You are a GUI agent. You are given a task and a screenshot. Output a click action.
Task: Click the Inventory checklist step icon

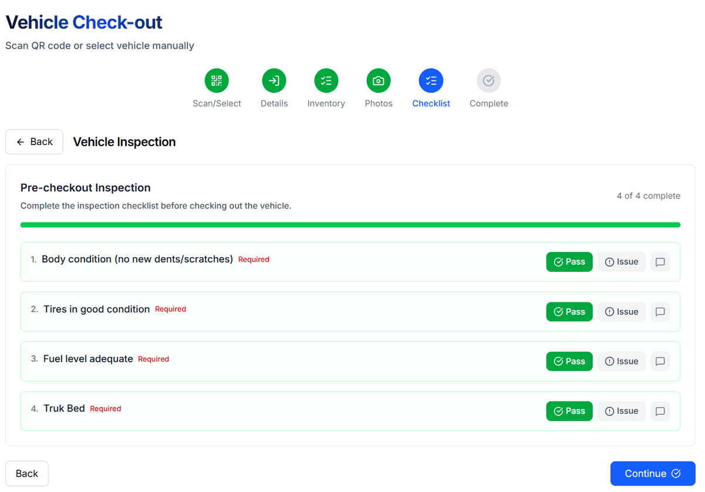[x=326, y=80]
